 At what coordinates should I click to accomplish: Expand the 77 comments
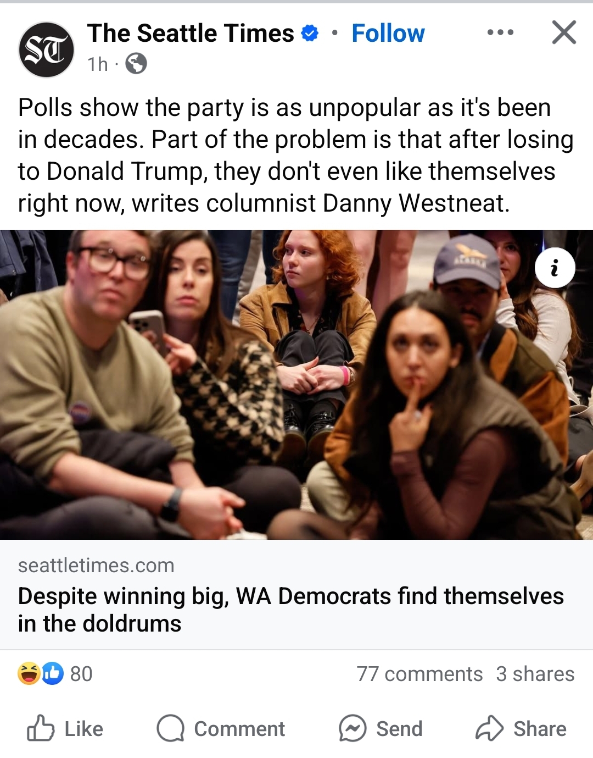click(x=419, y=674)
